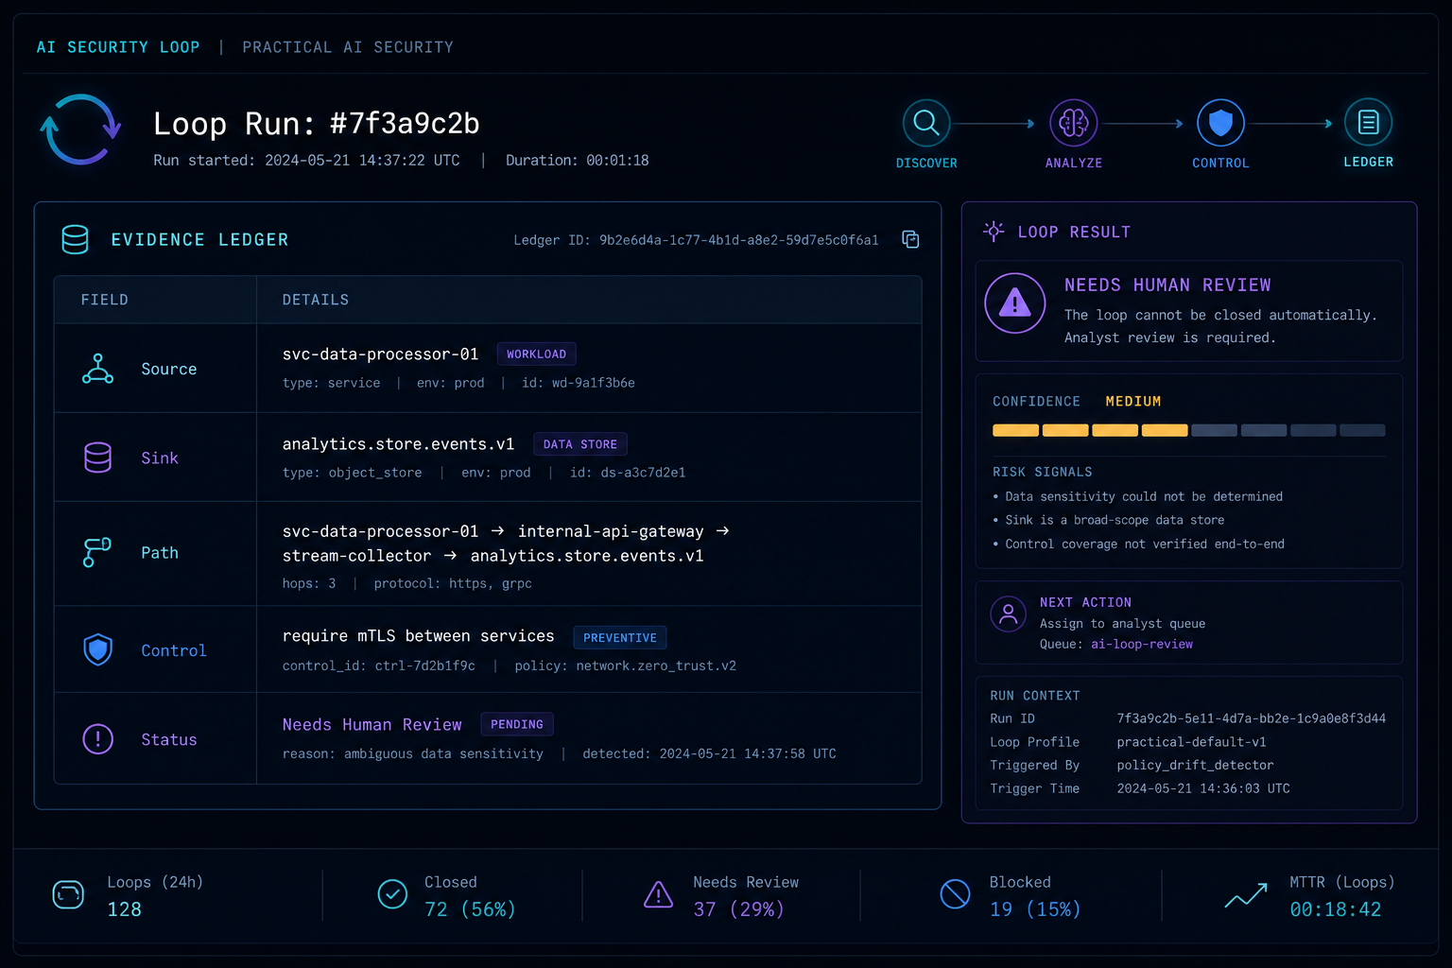Copy the Ledger ID to clipboard
The image size is (1452, 968).
pos(910,239)
